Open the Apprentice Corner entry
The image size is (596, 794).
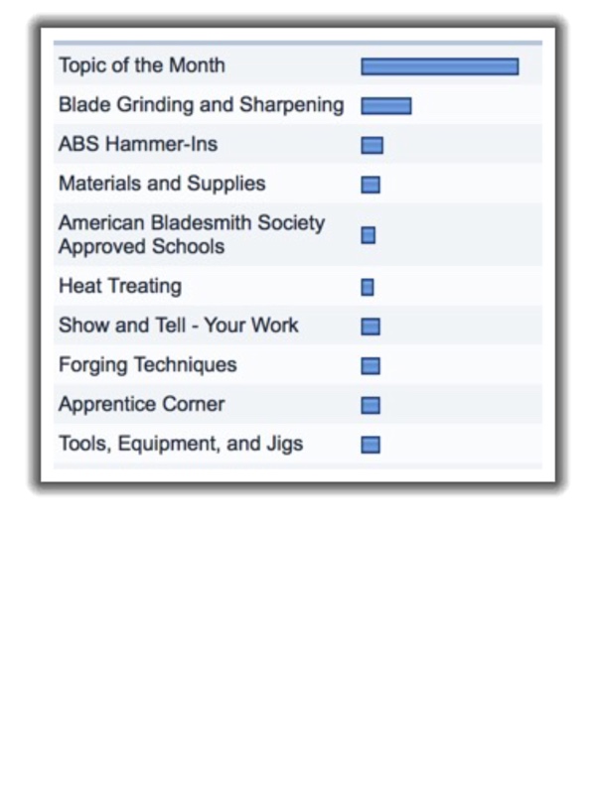[141, 405]
